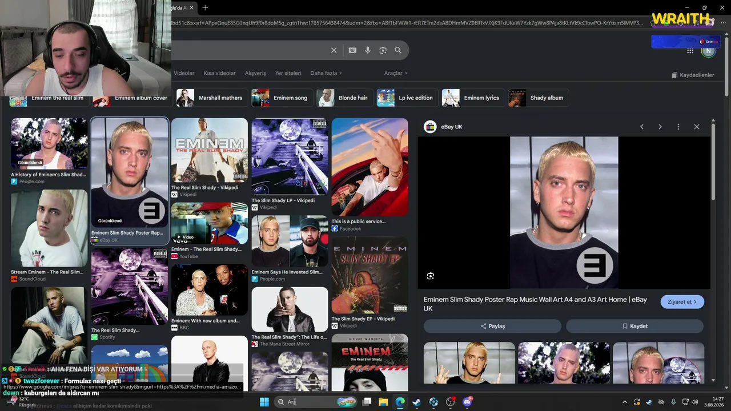Submit search with the magnifier icon
This screenshot has height=411, width=731.
pos(398,50)
